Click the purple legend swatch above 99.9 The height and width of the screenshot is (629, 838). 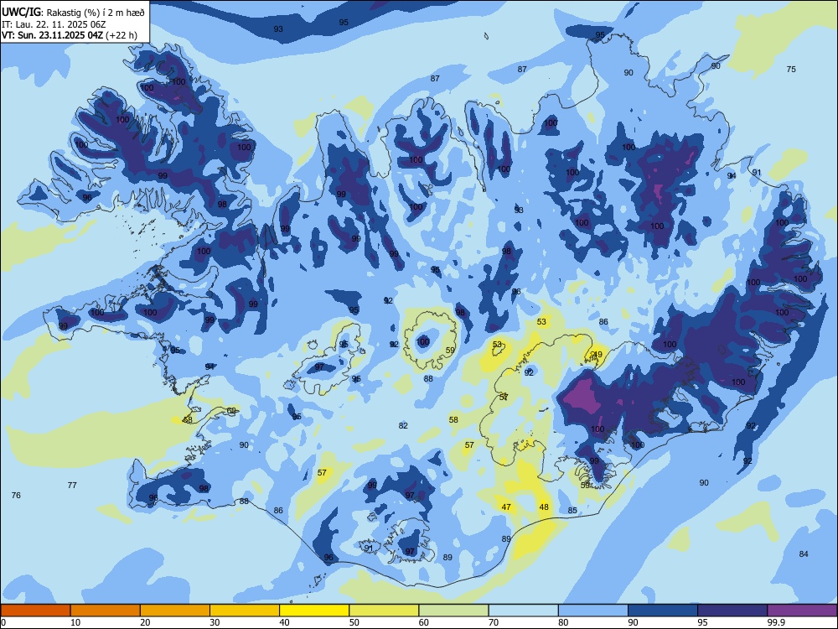coord(802,611)
